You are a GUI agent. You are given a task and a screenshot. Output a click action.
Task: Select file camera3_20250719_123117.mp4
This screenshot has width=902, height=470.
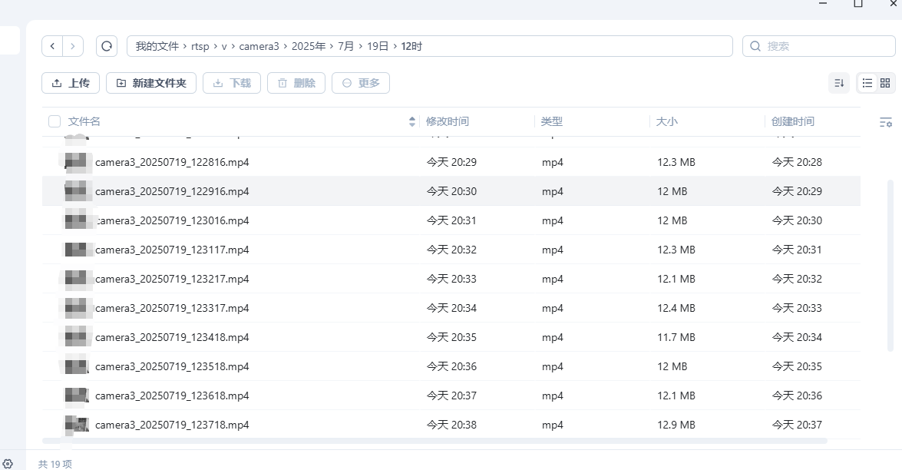click(172, 250)
